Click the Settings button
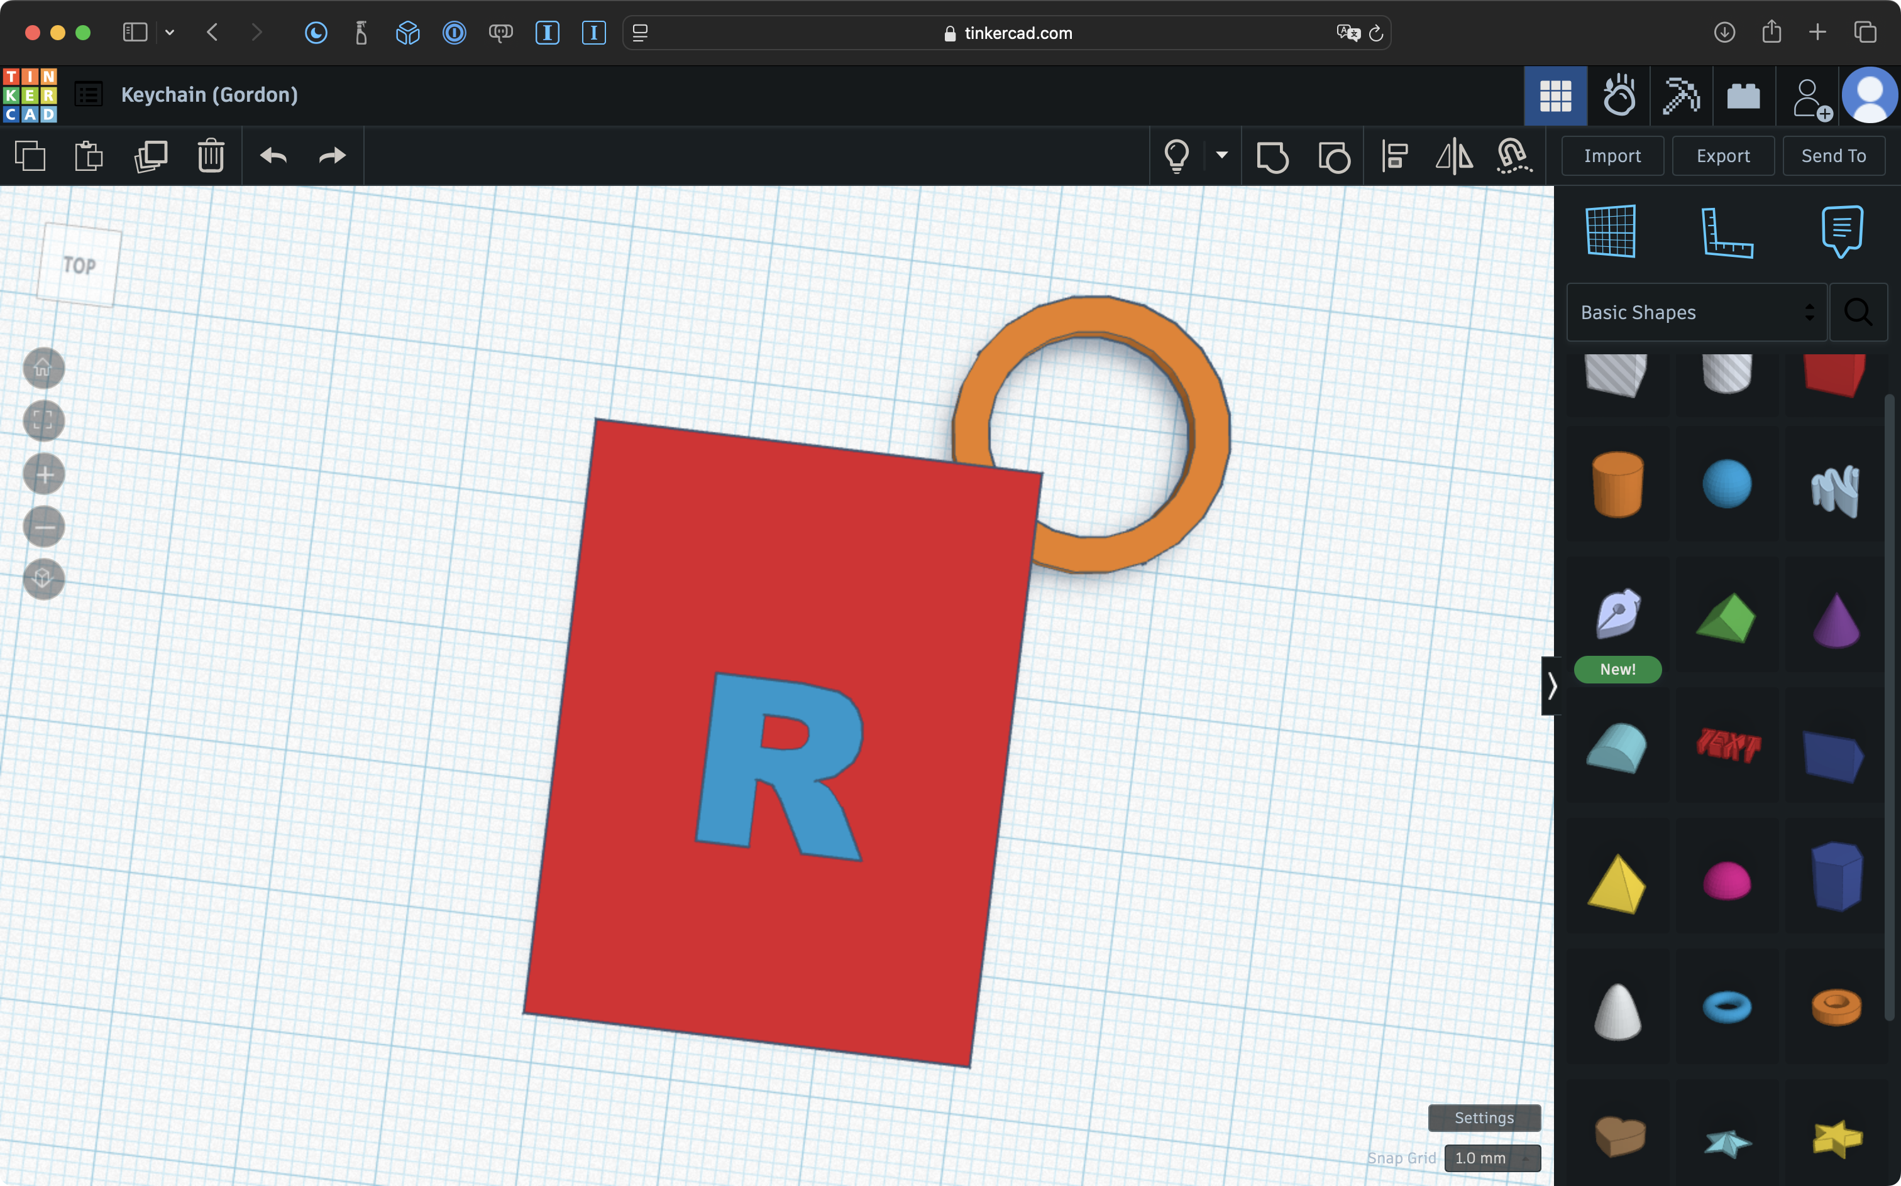1901x1186 pixels. pyautogui.click(x=1484, y=1118)
